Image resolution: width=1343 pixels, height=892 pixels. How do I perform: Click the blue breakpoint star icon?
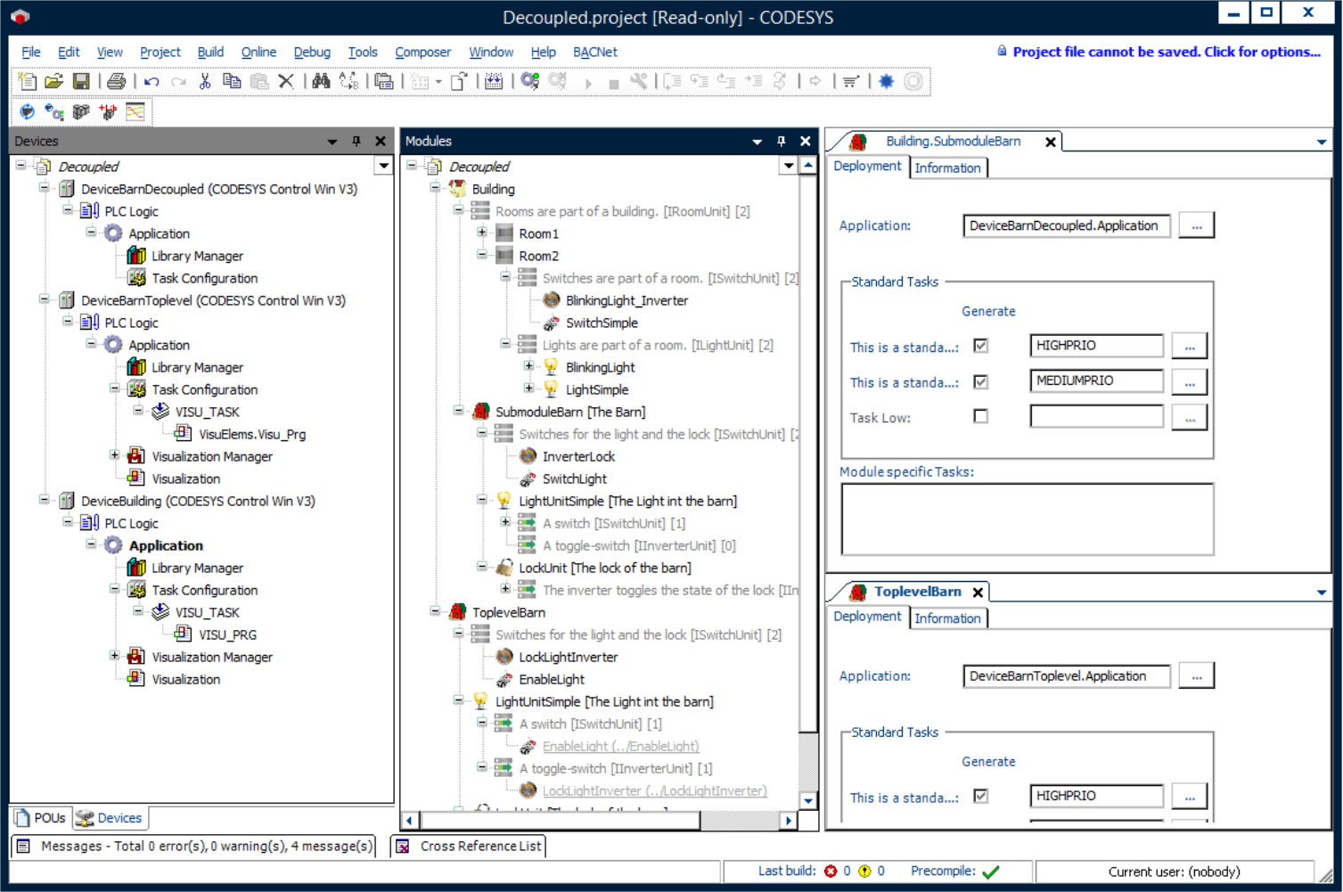coord(886,82)
